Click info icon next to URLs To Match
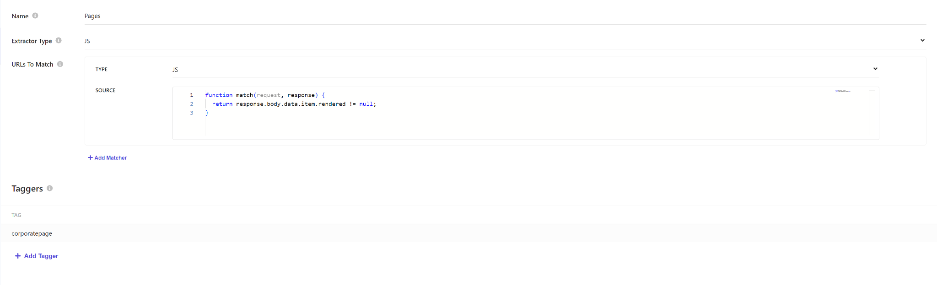The width and height of the screenshot is (937, 285). click(60, 64)
